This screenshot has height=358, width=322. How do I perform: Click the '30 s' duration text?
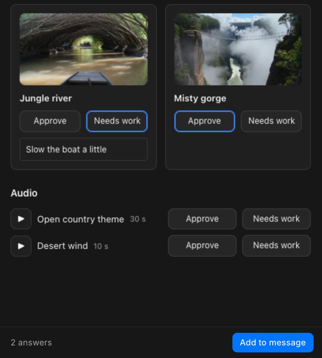coord(138,219)
